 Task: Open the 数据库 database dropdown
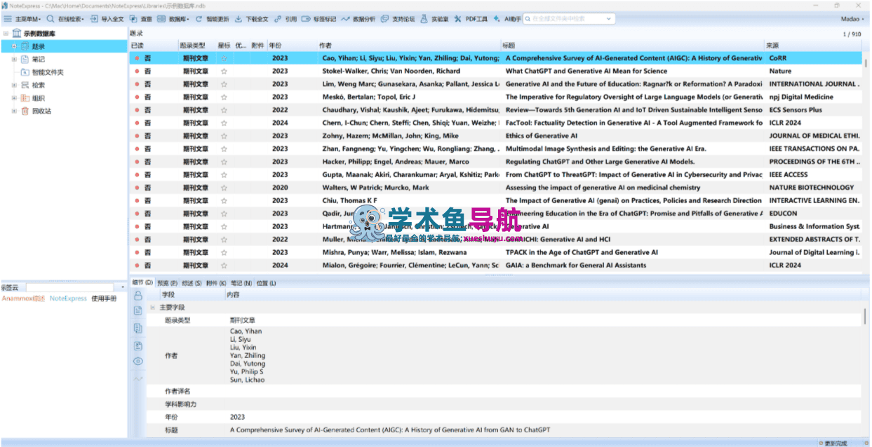tap(173, 19)
